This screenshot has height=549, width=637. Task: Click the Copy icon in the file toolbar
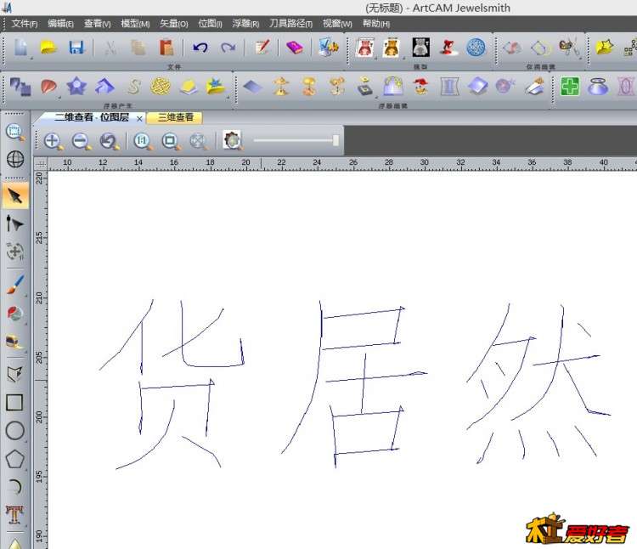(138, 48)
